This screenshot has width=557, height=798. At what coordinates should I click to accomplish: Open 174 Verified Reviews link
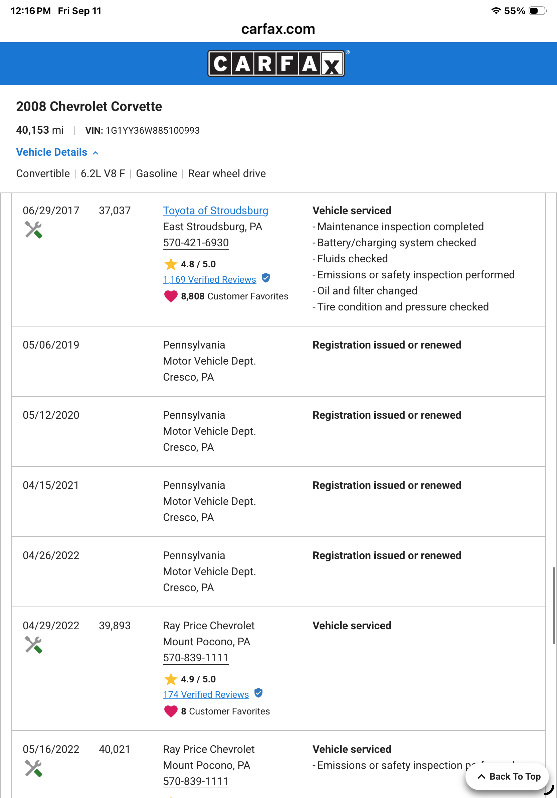(206, 694)
